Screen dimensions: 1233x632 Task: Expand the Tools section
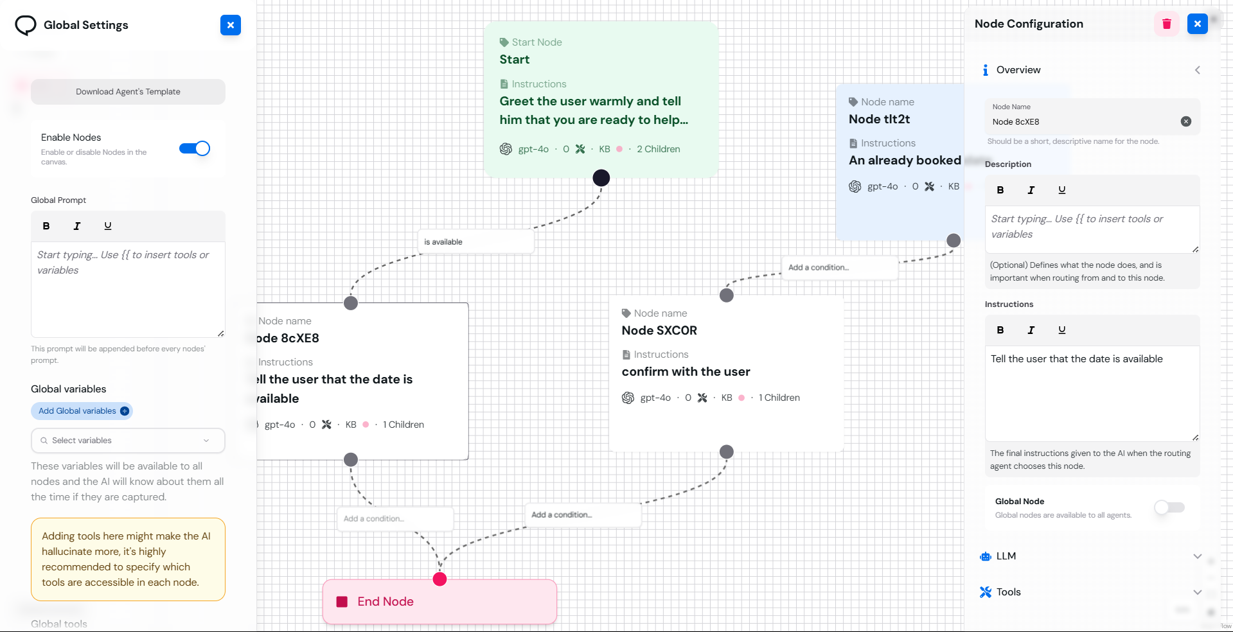click(1198, 592)
